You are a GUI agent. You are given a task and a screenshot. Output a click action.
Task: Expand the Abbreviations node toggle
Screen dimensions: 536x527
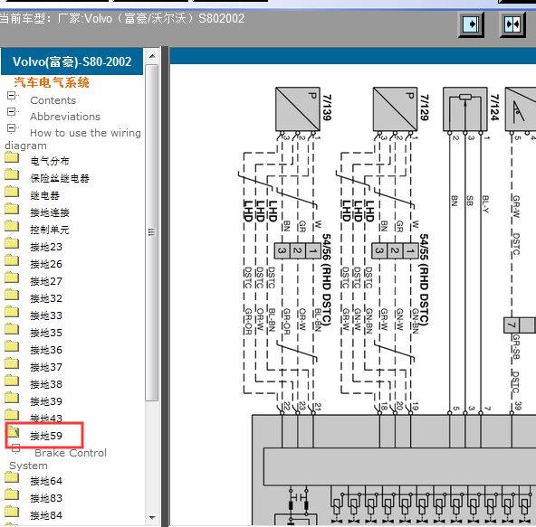pos(11,111)
